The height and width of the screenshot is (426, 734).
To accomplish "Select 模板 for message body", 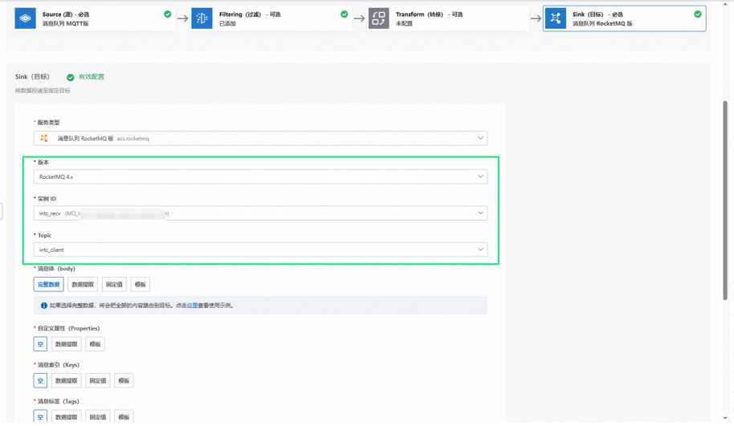I will point(140,284).
